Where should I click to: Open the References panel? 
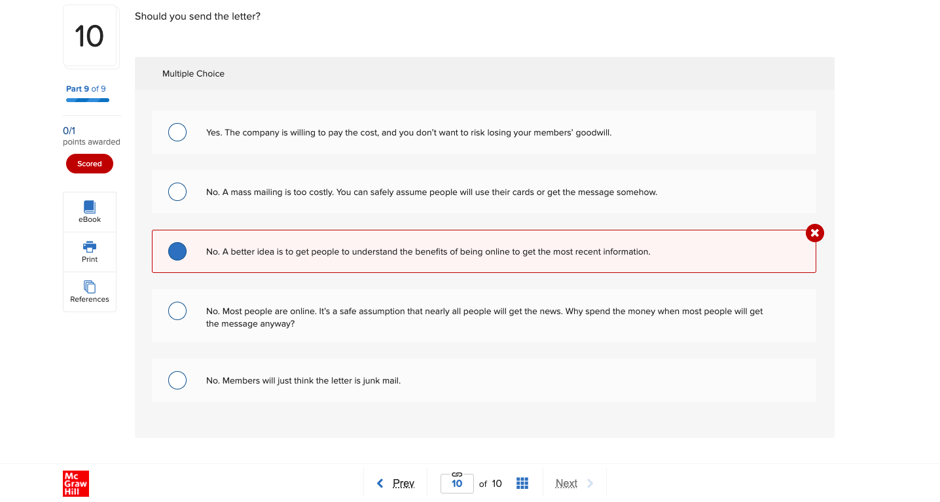point(89,291)
